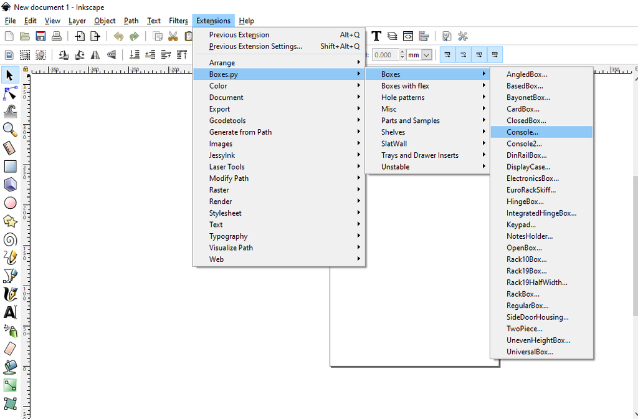Click the Export icon

95,36
